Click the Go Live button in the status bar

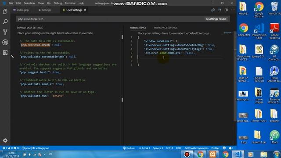click(x=129, y=148)
